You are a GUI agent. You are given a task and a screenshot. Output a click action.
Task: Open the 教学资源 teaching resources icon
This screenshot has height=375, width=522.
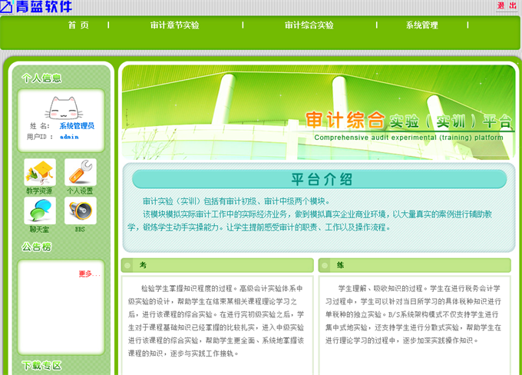[39, 172]
